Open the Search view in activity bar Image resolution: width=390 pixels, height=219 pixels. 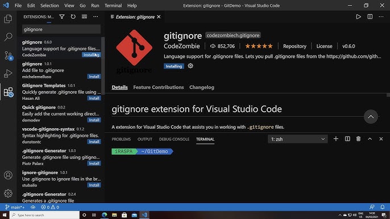click(x=8, y=37)
